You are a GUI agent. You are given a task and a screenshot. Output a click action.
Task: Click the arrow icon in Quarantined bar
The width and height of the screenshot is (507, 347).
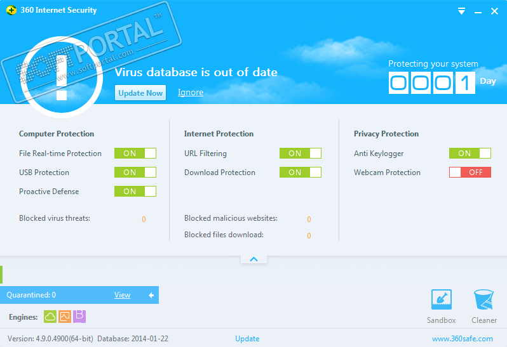[x=151, y=295]
